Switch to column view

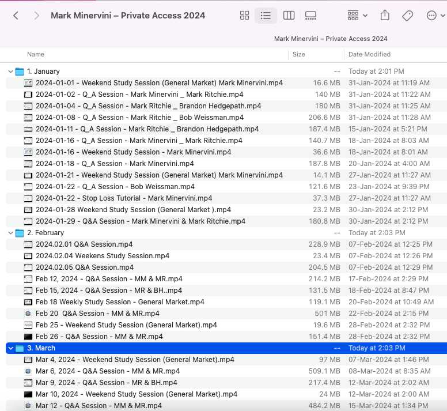(289, 16)
